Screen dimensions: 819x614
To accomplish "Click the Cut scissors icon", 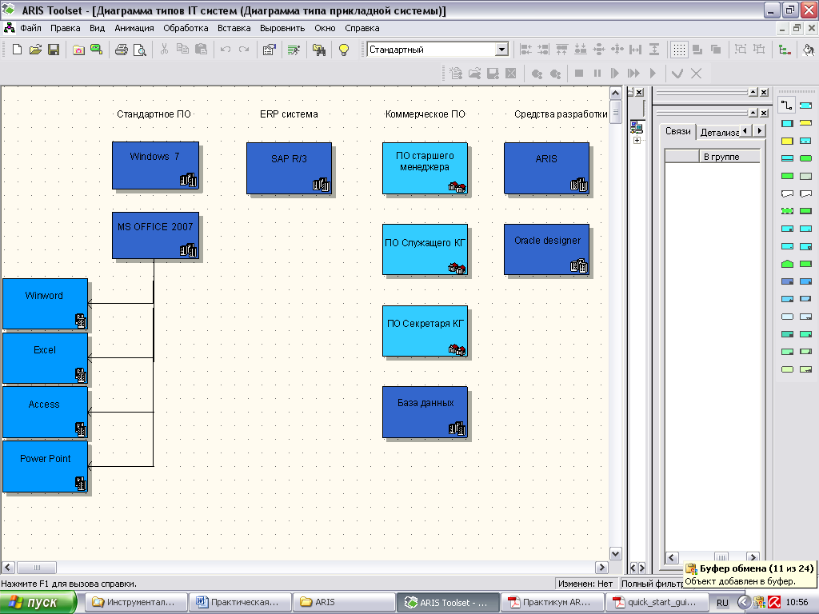I will coord(164,50).
